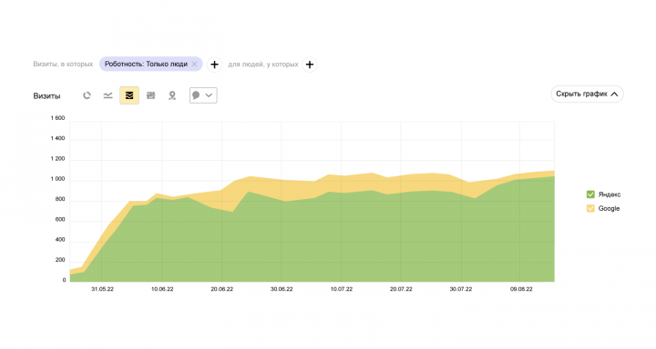Click the 1 600 value axis label
Screen dimensions: 656x349
[57, 118]
